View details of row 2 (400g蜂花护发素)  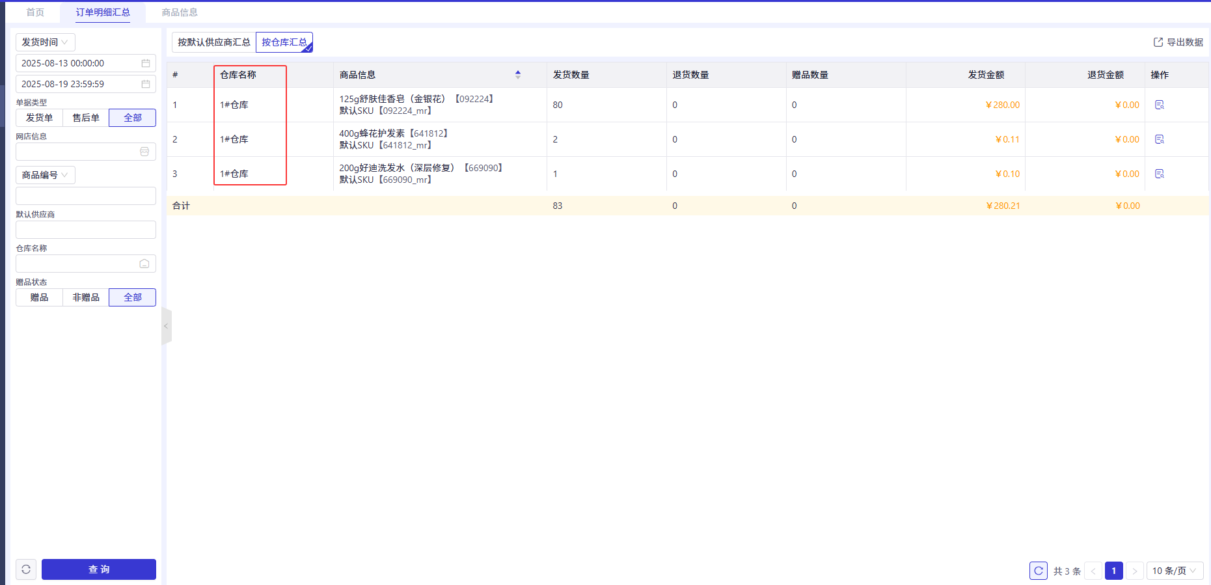pyautogui.click(x=1160, y=139)
